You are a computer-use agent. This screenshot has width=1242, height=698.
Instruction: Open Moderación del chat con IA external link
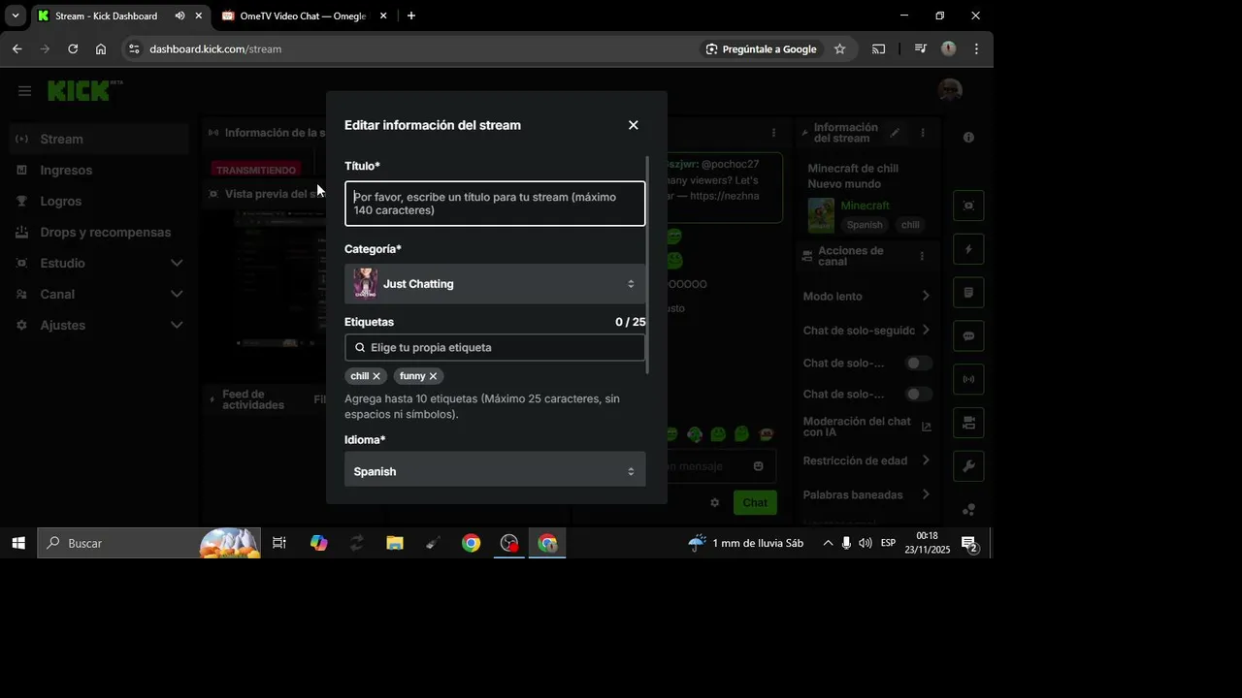click(x=926, y=427)
